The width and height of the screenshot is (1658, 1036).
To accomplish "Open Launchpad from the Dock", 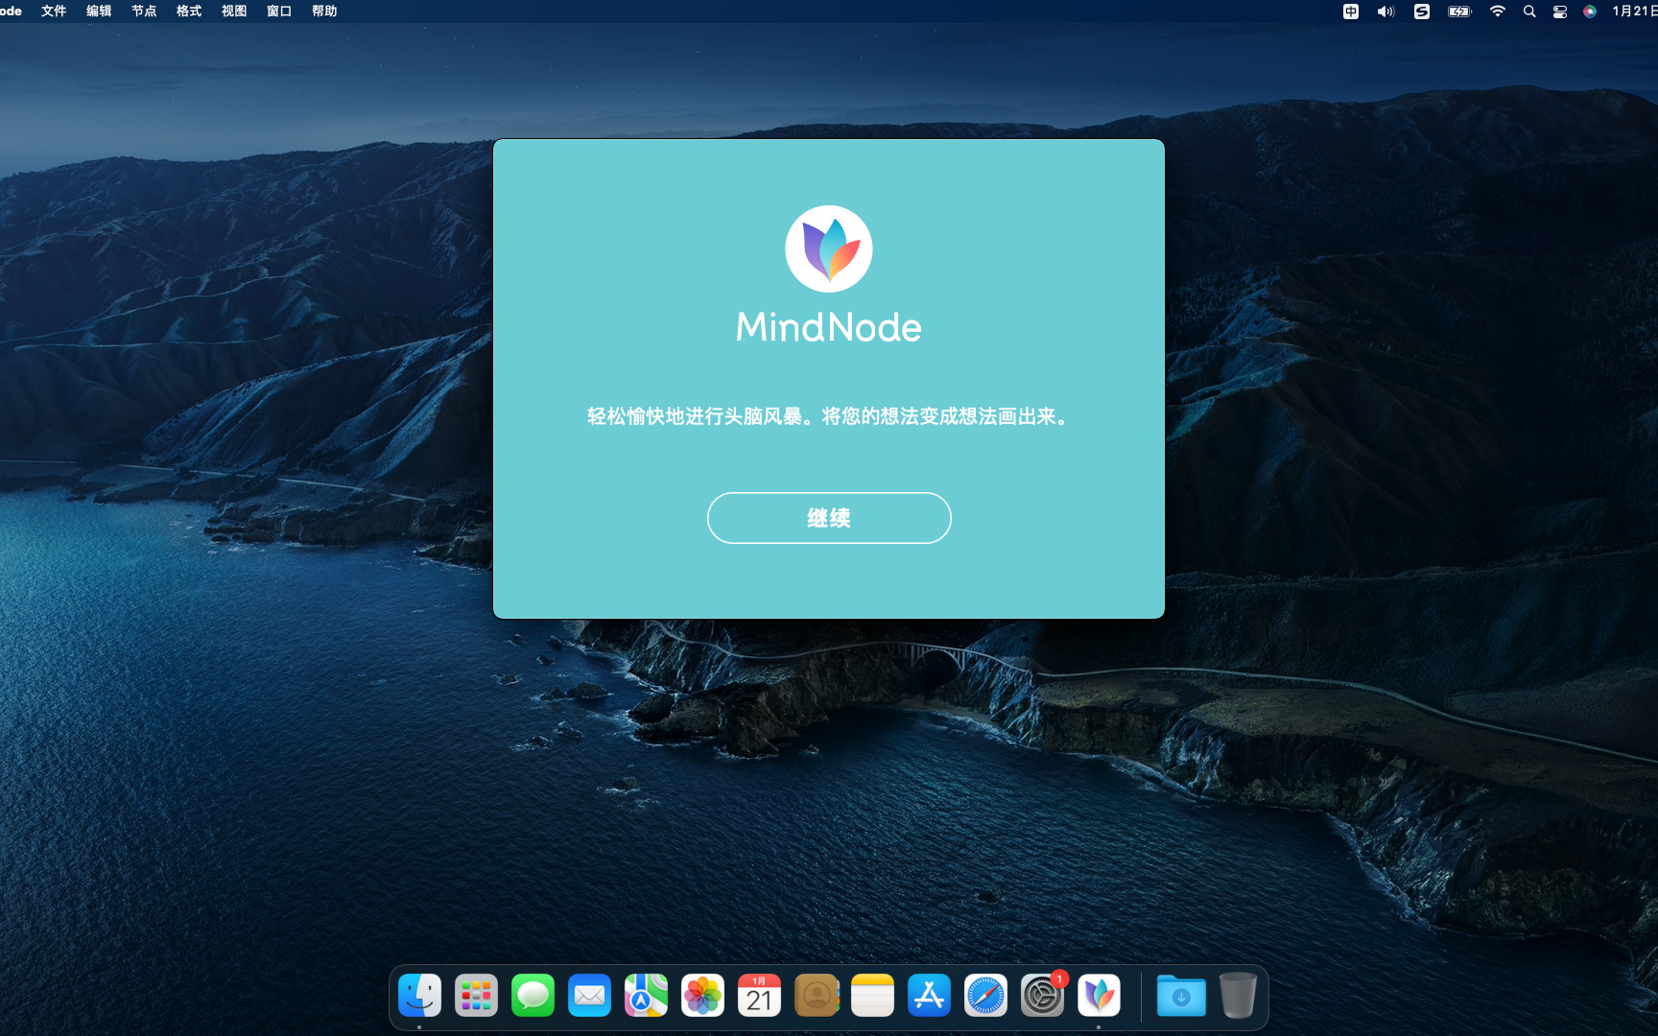I will (x=476, y=996).
